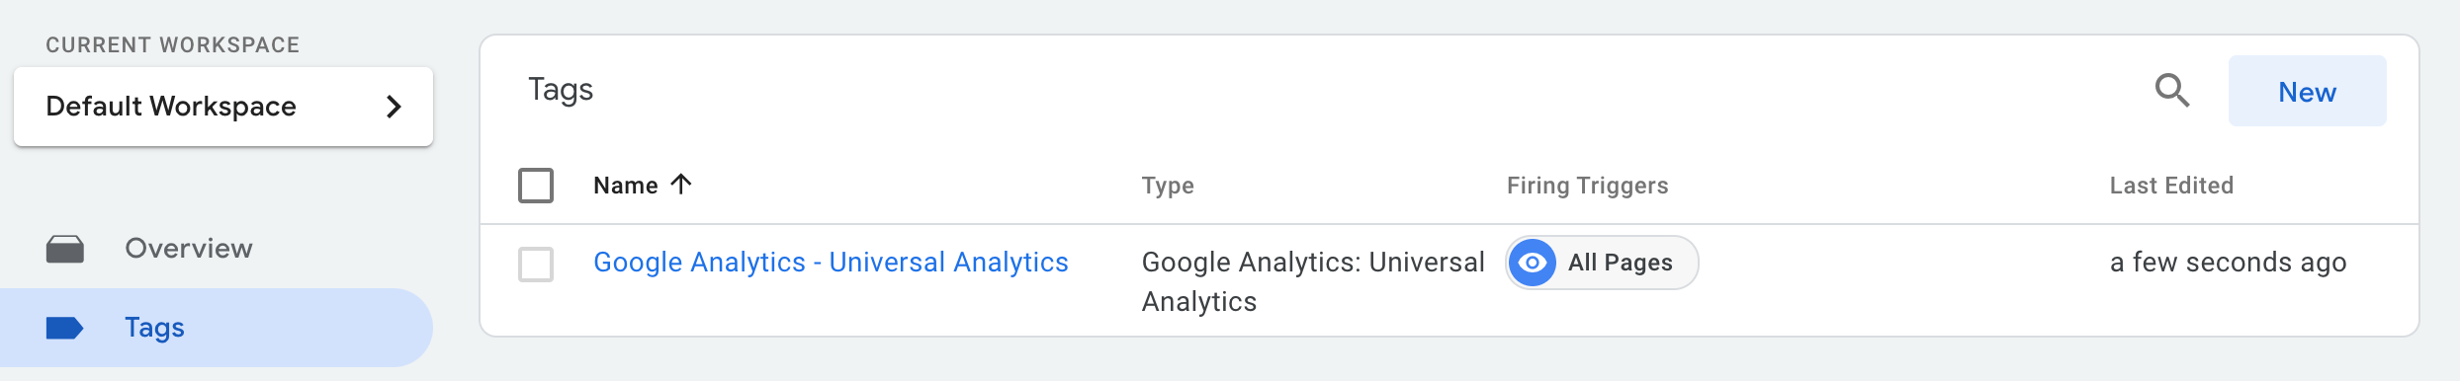Screen dimensions: 2460x381
Task: Open Google Analytics - Universal Analytics tag link
Action: [831, 263]
